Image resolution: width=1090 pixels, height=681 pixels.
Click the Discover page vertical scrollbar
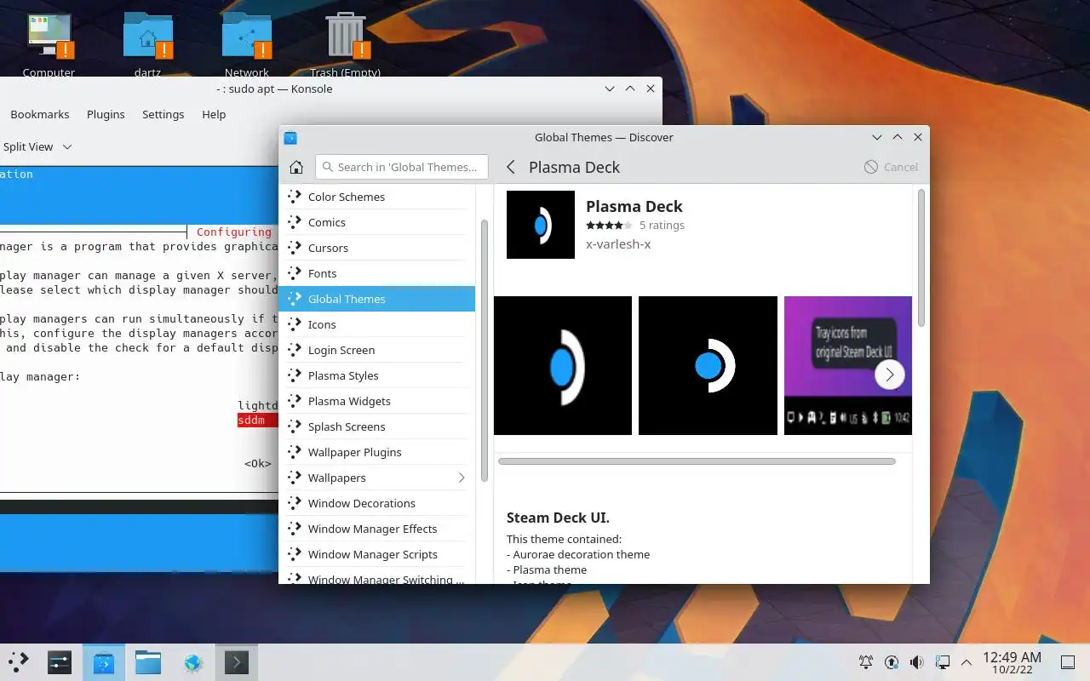point(921,257)
